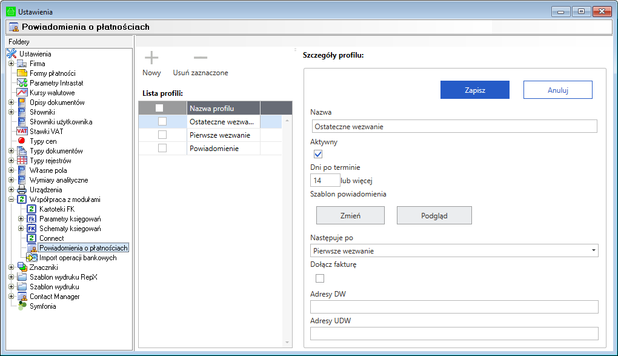Viewport: 618px width, 356px height.
Task: Click the Schematy księgowań FK icon
Action: [32, 229]
